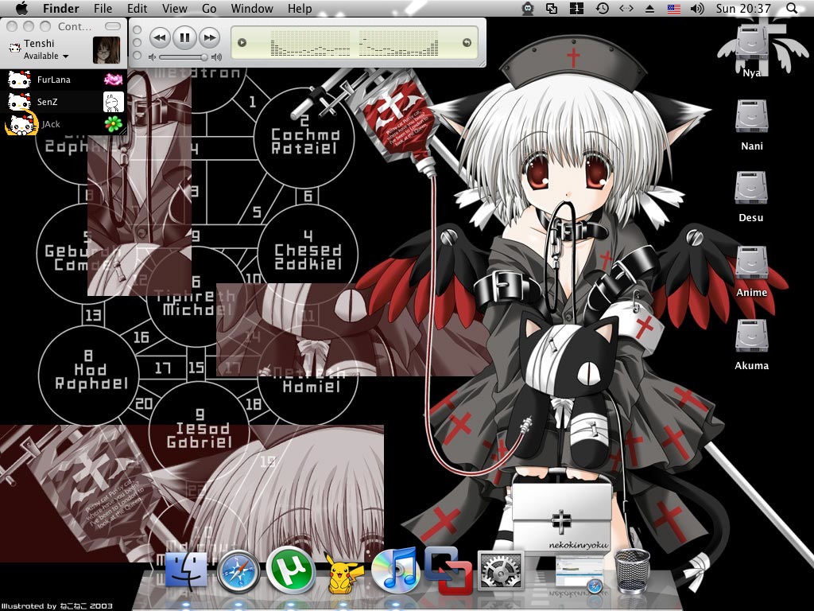814x611 pixels.
Task: Select contact SenZ
Action: pyautogui.click(x=64, y=102)
